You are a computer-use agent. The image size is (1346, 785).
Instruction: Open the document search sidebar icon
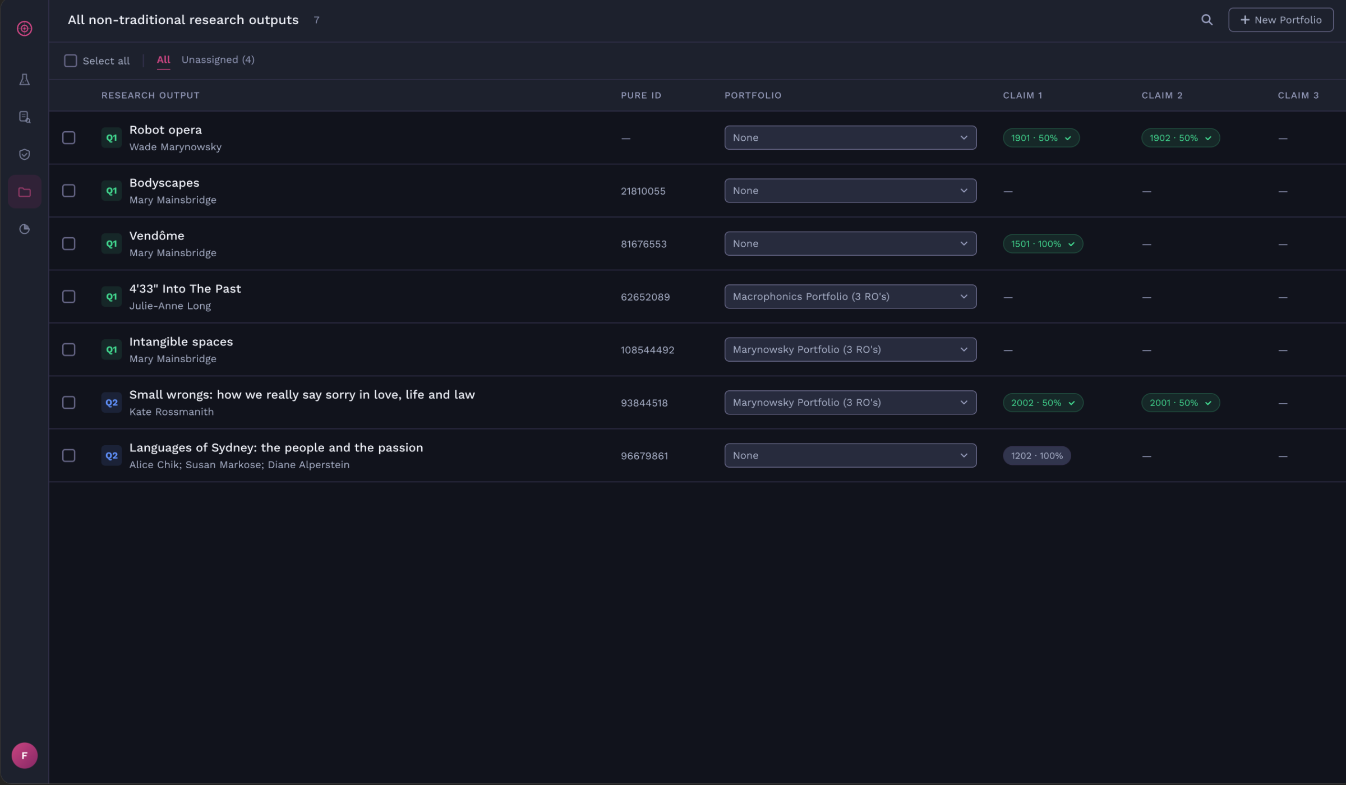[24, 117]
